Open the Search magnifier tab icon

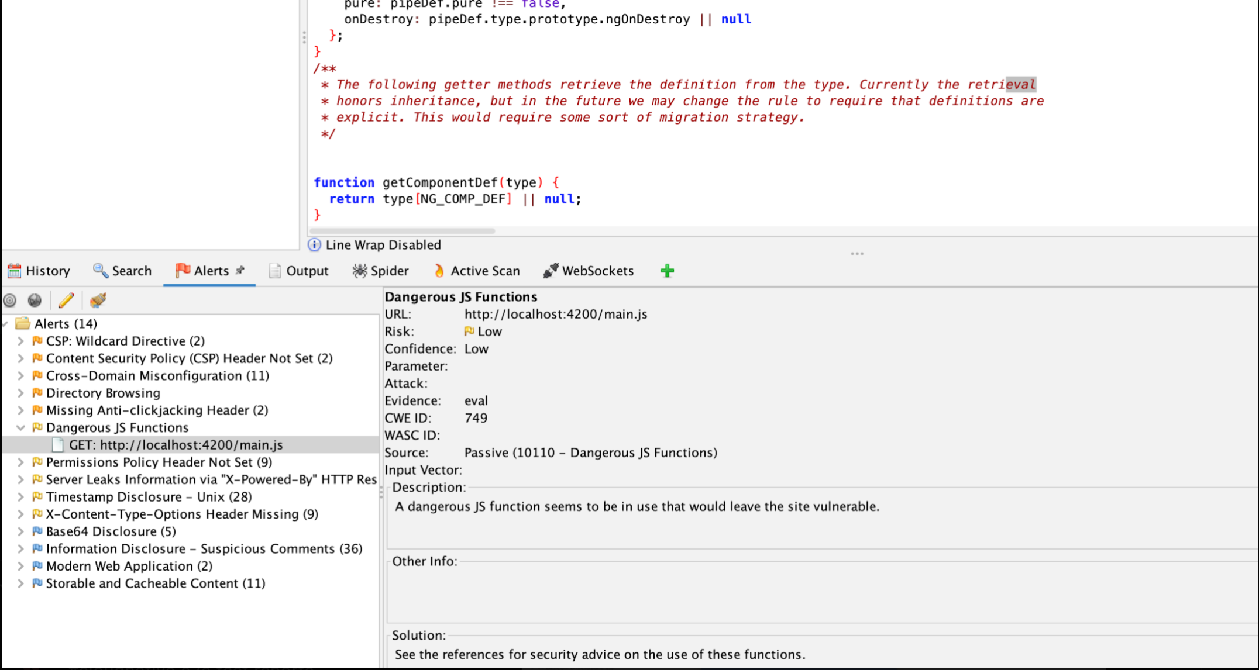(99, 270)
